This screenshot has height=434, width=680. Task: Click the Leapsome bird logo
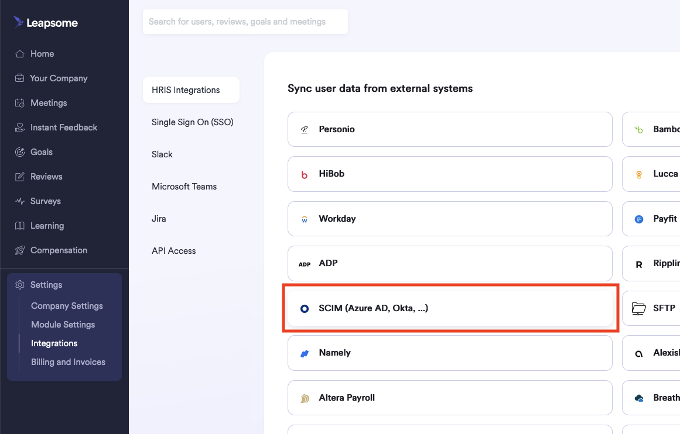(x=18, y=22)
